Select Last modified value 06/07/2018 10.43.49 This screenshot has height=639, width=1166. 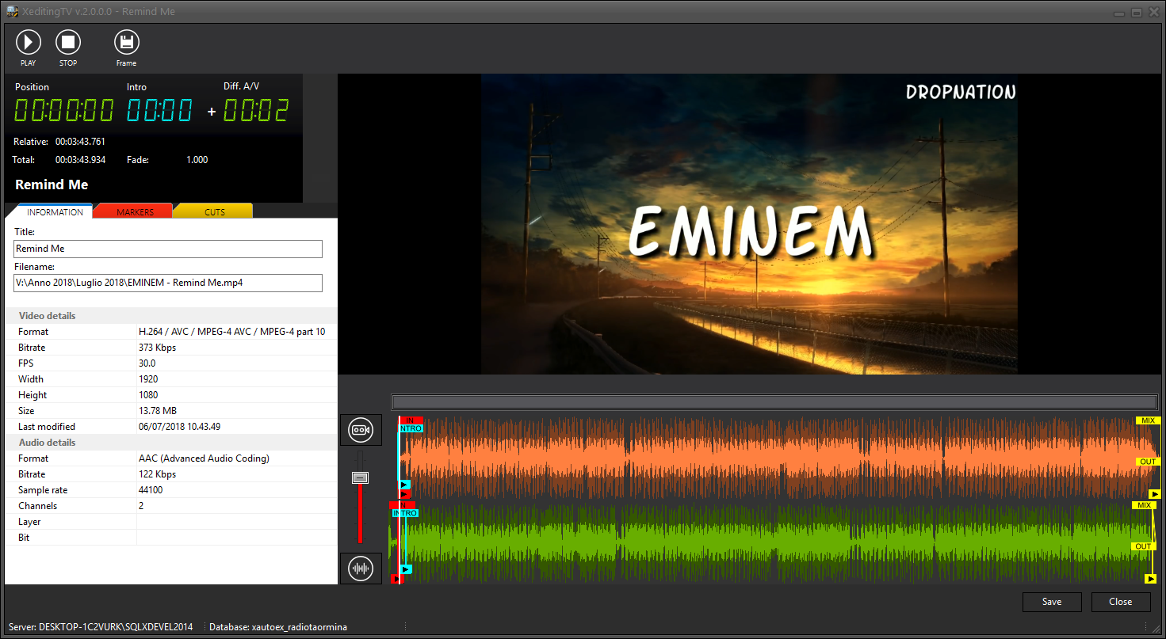click(179, 427)
